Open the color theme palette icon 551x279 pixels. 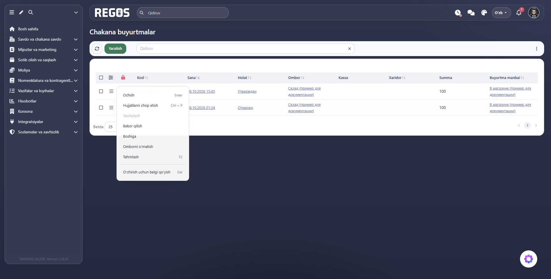[484, 13]
